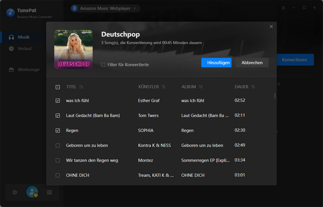Image resolution: width=323 pixels, height=207 pixels.
Task: Uncheck the song 'Regen' by SOPHIA
Action: click(58, 131)
